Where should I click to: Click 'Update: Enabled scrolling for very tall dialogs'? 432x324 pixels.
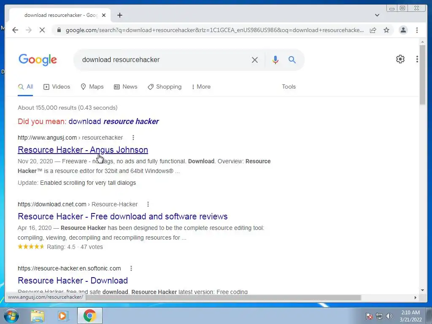tap(77, 183)
